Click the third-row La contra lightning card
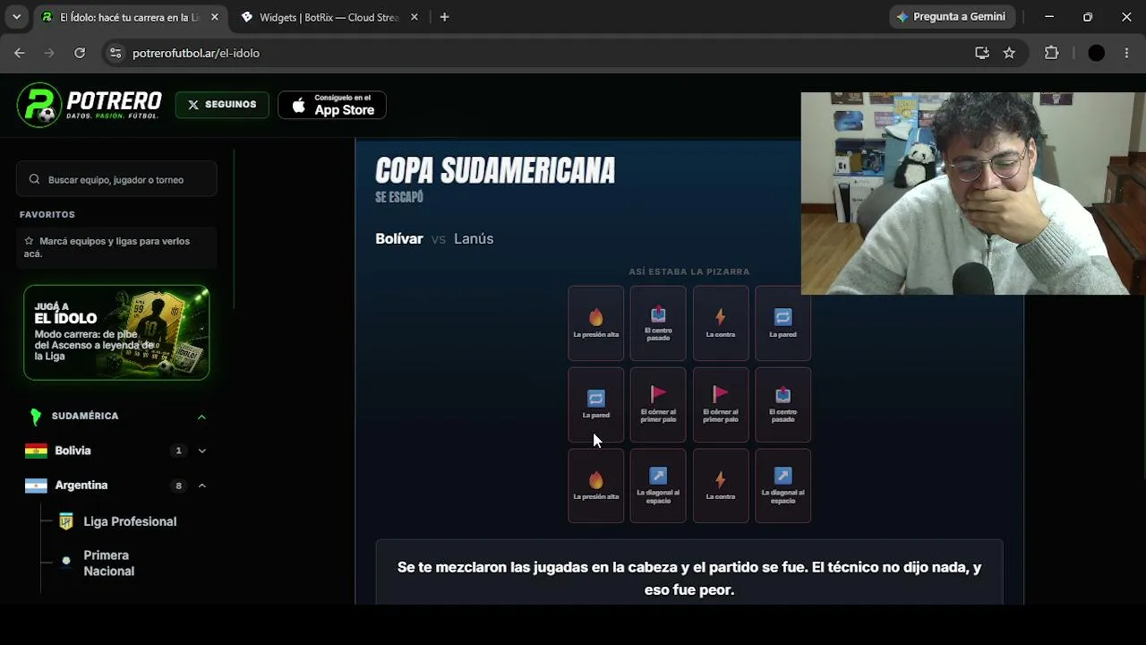 pos(721,486)
